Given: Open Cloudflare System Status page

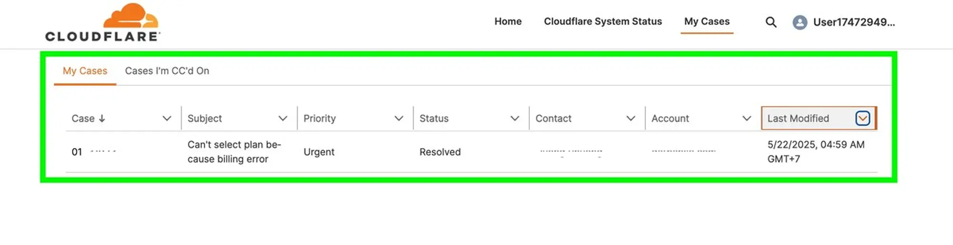Looking at the screenshot, I should point(603,21).
